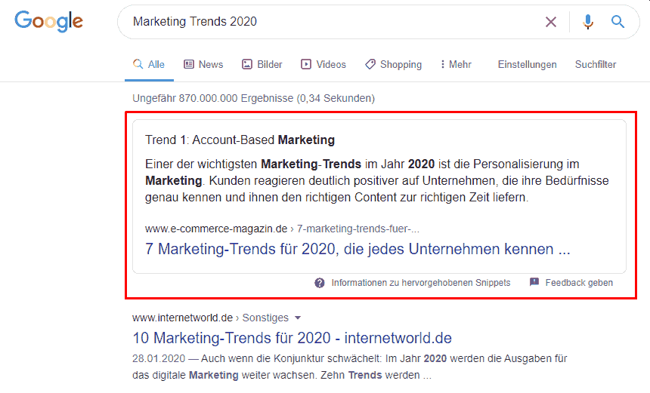
Task: Expand the Mehr menu
Action: pos(456,65)
